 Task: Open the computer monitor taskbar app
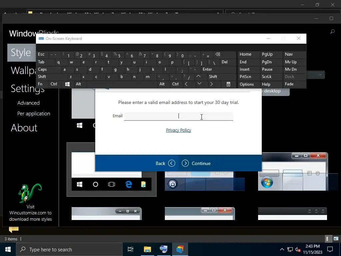pos(164,249)
